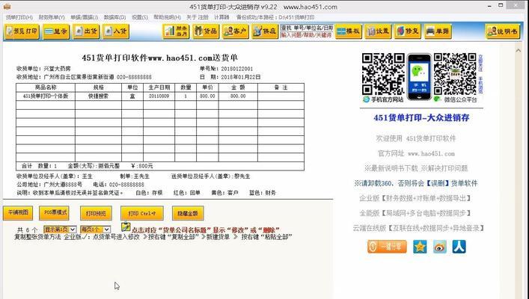Click the 立即关注 vertical link beside QR

tap(481, 63)
